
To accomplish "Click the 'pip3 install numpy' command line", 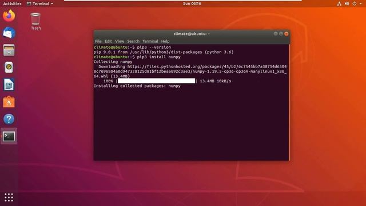I will (x=137, y=57).
